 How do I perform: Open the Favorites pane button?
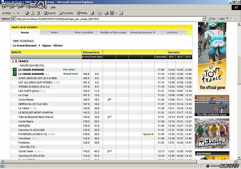pos(66,13)
